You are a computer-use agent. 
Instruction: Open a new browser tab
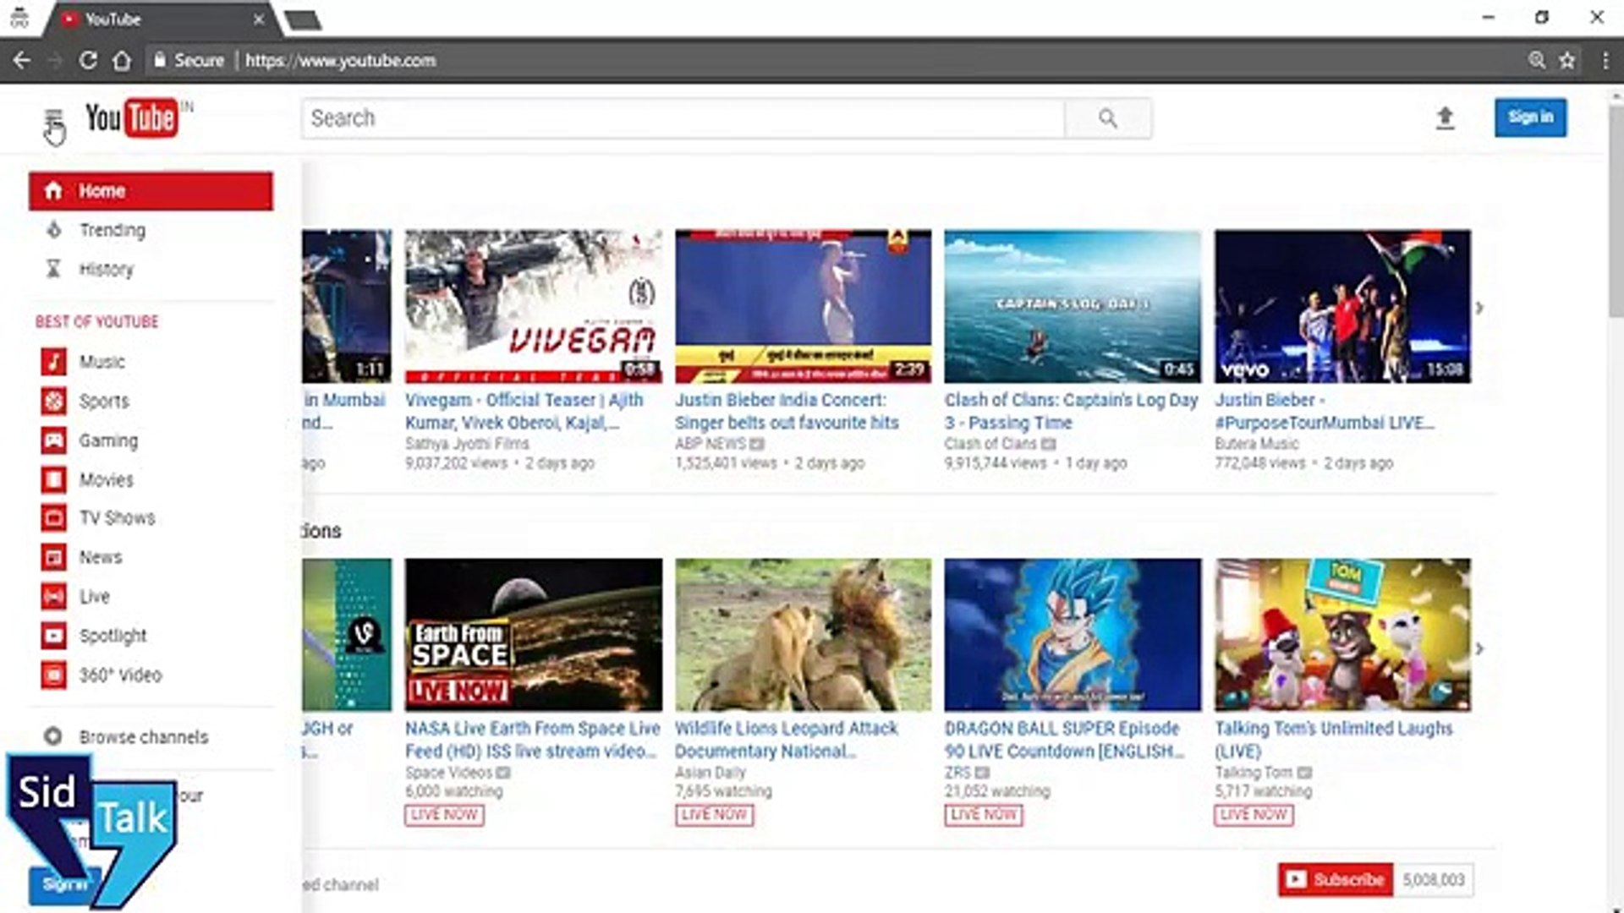tap(303, 20)
